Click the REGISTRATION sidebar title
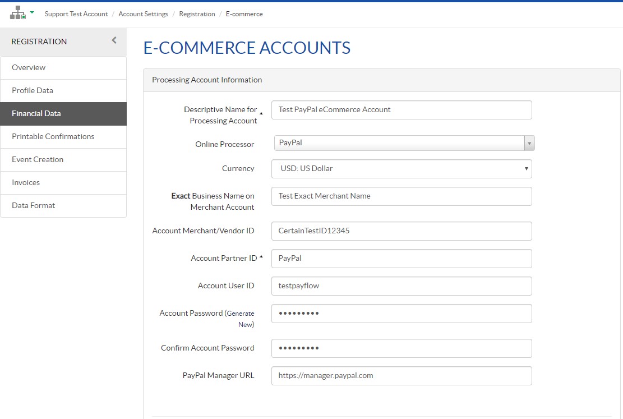Image resolution: width=623 pixels, height=419 pixels. [39, 42]
